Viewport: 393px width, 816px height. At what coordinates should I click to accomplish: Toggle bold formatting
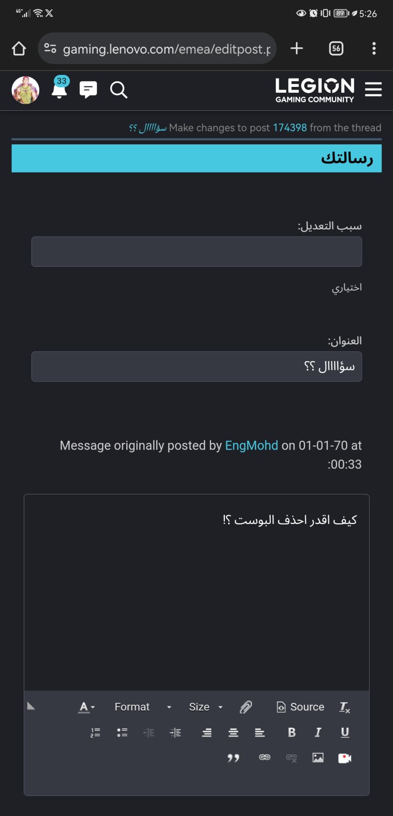pos(291,732)
